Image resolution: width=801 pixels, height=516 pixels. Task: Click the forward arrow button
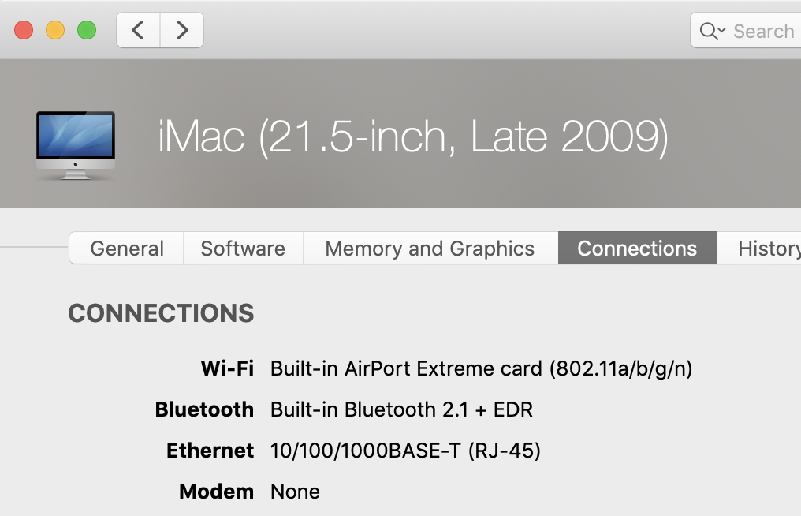182,31
